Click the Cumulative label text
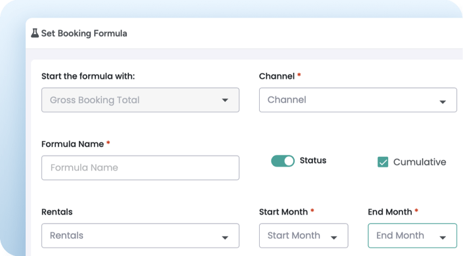The image size is (463, 256). click(x=420, y=162)
